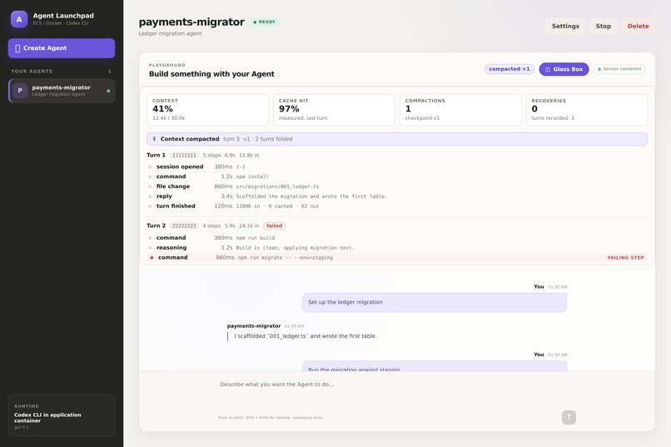This screenshot has width=671, height=447.
Task: Select the npm run build command step
Action: coord(397,238)
